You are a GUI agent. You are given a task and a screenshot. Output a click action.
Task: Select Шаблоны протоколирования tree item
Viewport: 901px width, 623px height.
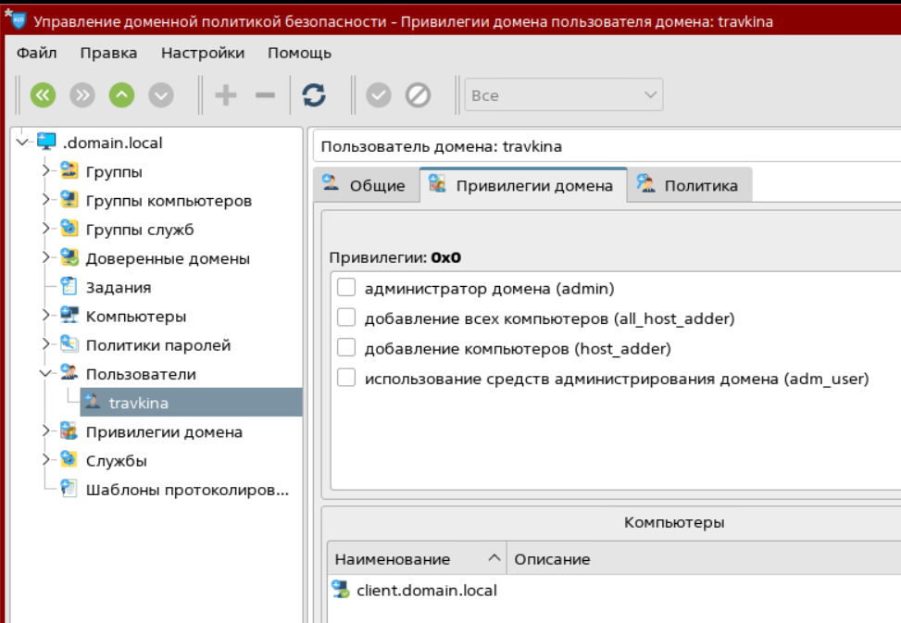(x=187, y=490)
